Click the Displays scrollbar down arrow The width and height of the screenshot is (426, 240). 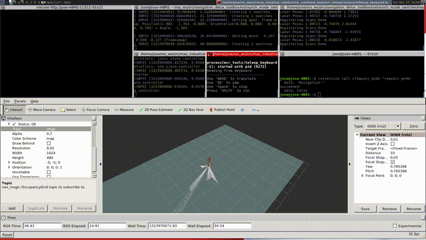(x=94, y=176)
